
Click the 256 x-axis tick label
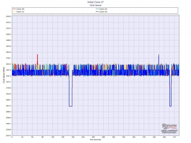click(x=93, y=137)
